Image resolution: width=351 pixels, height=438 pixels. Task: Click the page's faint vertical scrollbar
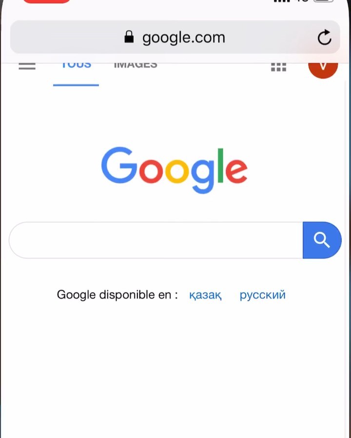(346, 260)
